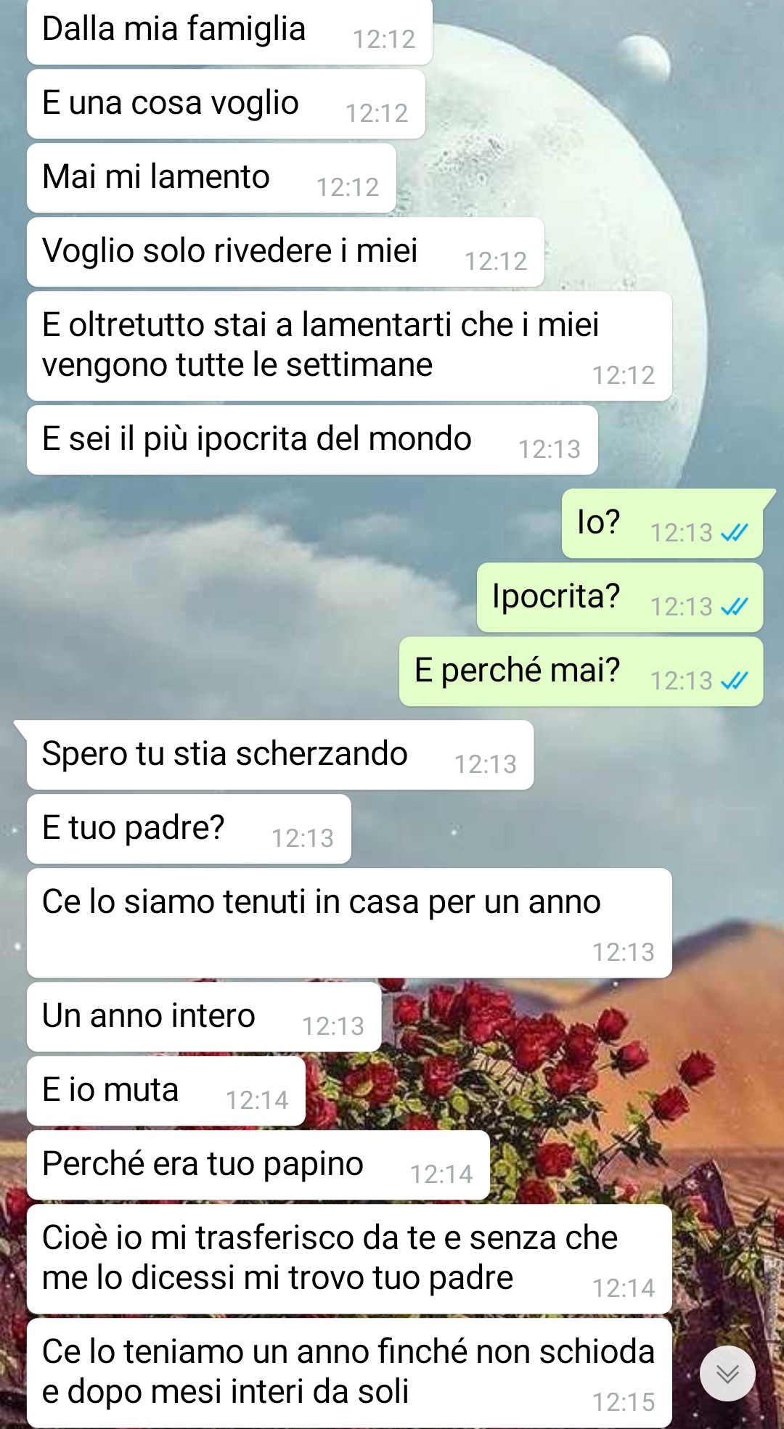Tap the sent 'E perché mai?' bubble

click(581, 671)
